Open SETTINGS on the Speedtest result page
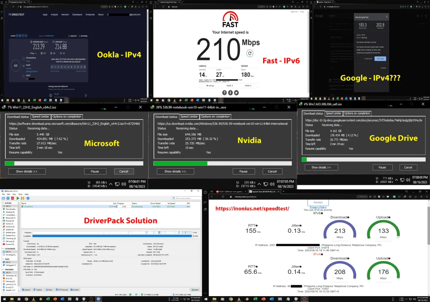The height and width of the screenshot is (302, 430). 83,36
